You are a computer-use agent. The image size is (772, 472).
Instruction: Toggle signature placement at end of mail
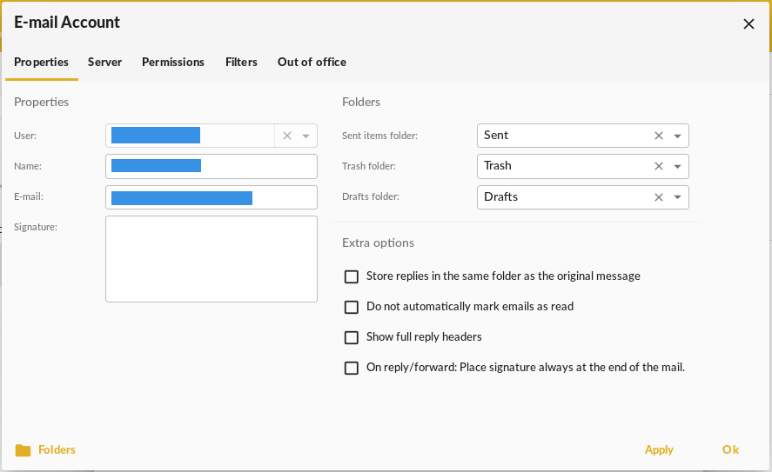pos(351,368)
